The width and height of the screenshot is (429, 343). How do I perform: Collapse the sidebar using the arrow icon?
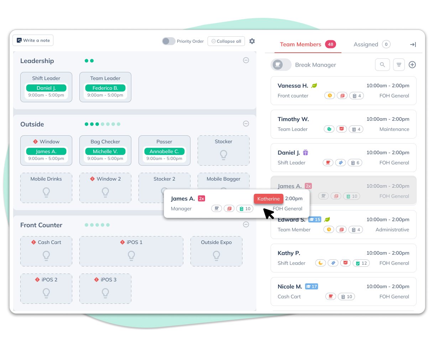[x=413, y=44]
